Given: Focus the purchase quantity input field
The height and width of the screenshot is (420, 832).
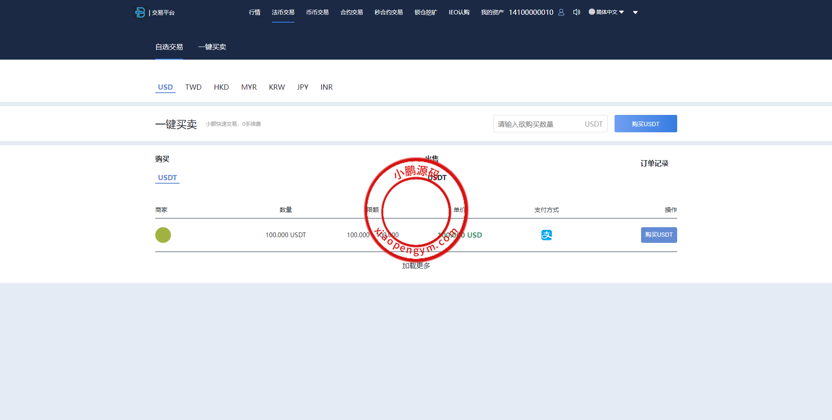Looking at the screenshot, I should tap(538, 124).
